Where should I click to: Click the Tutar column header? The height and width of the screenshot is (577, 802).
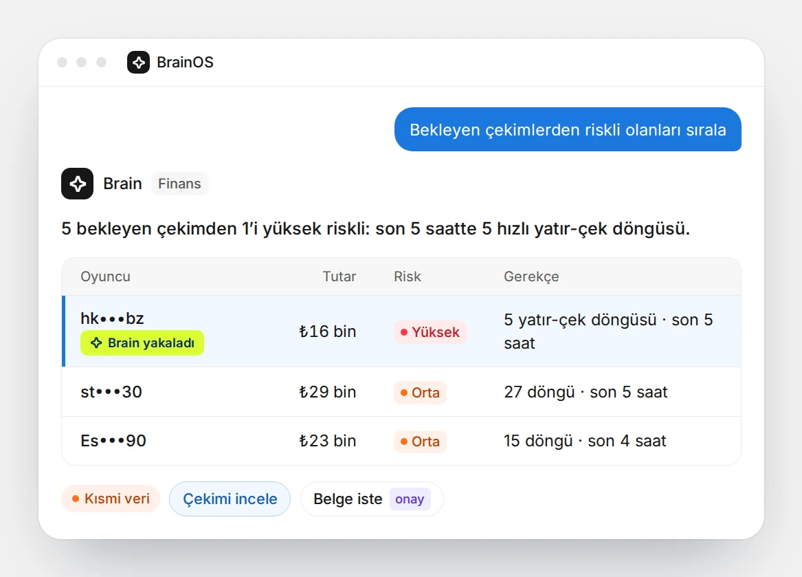339,276
